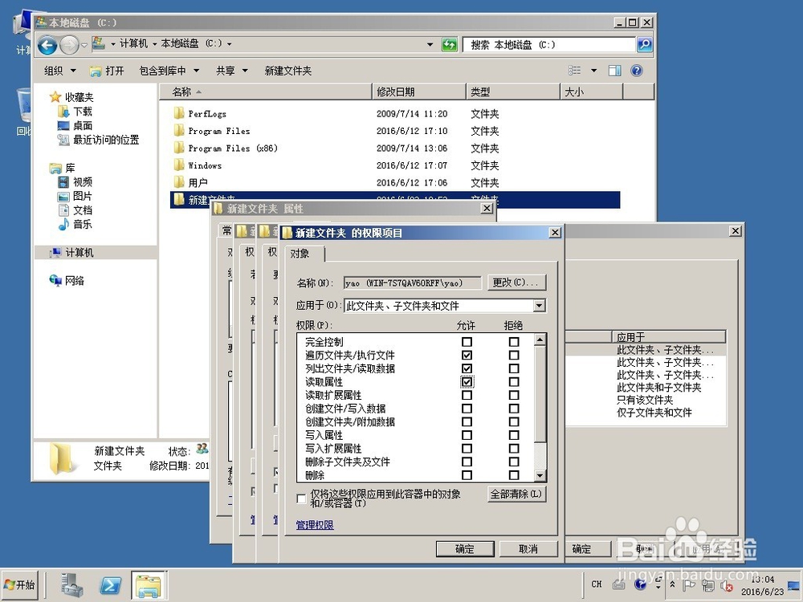Click the refresh icon next to address bar
803x602 pixels.
click(x=449, y=46)
